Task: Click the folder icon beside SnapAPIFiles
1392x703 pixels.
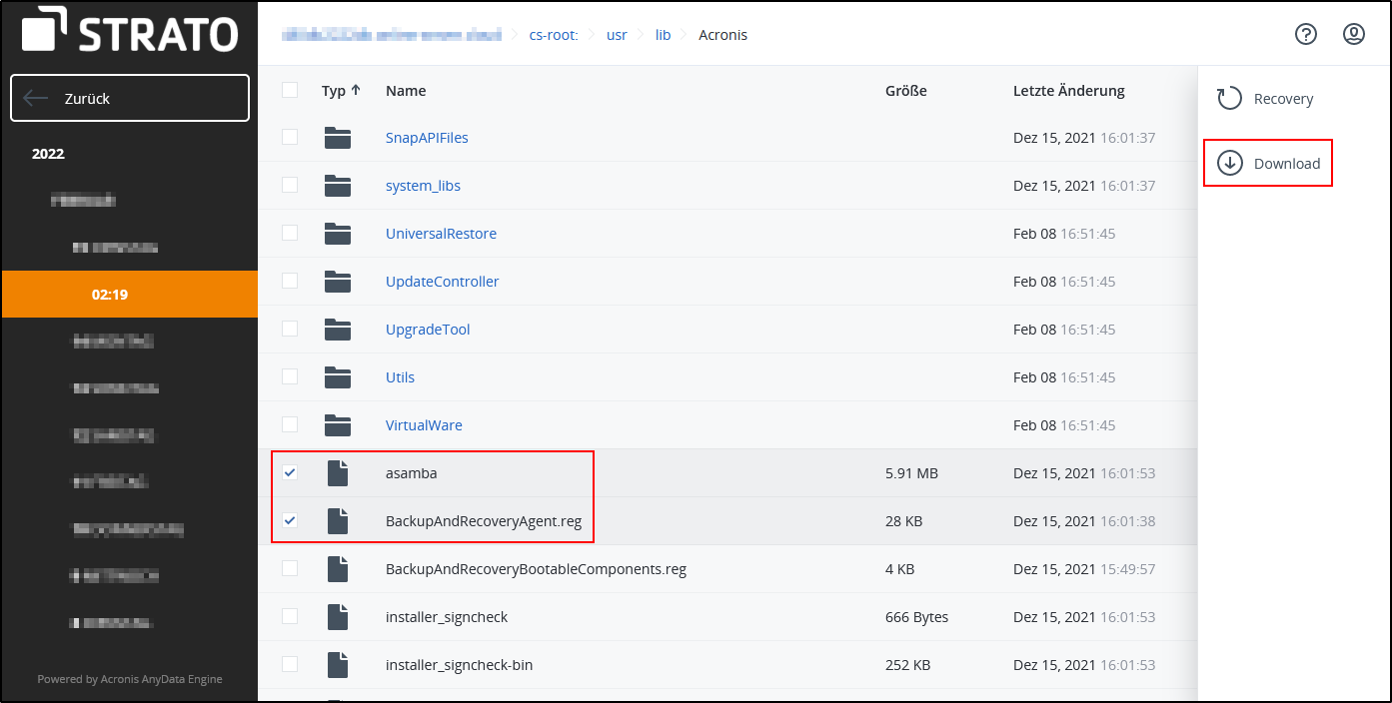Action: [x=338, y=138]
